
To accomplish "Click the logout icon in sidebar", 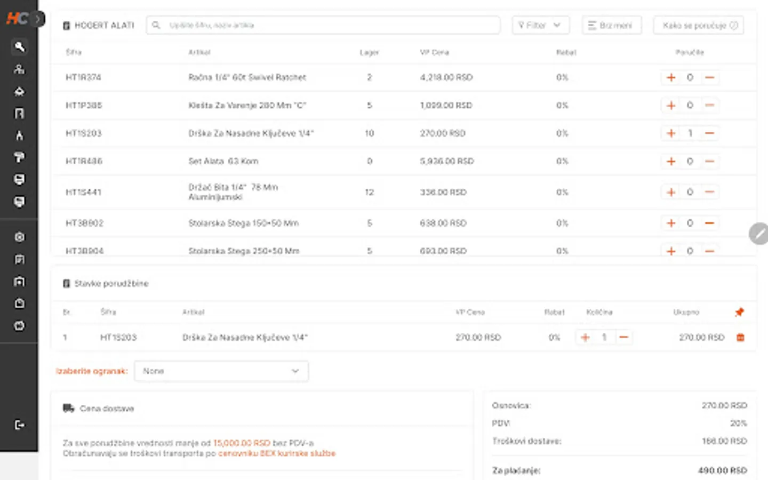I will [19, 425].
